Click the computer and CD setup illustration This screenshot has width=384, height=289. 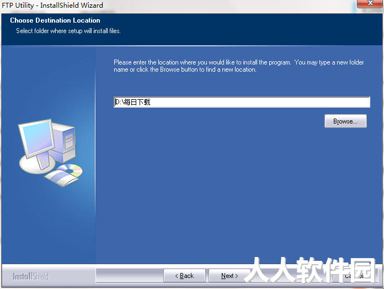tap(51, 153)
